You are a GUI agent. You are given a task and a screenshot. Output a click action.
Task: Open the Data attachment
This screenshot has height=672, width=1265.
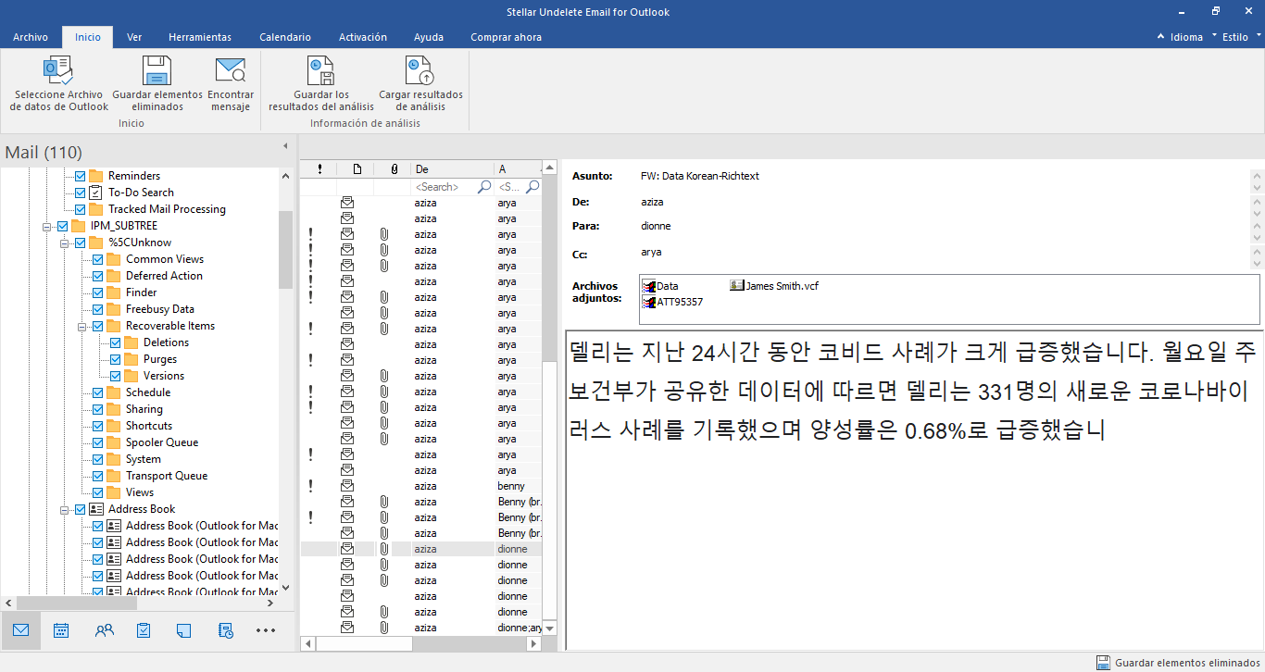coord(660,286)
